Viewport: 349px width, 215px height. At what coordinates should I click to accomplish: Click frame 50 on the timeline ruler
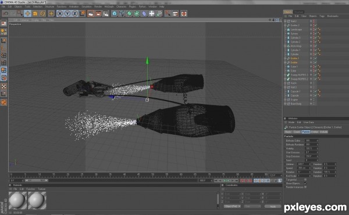(152, 175)
